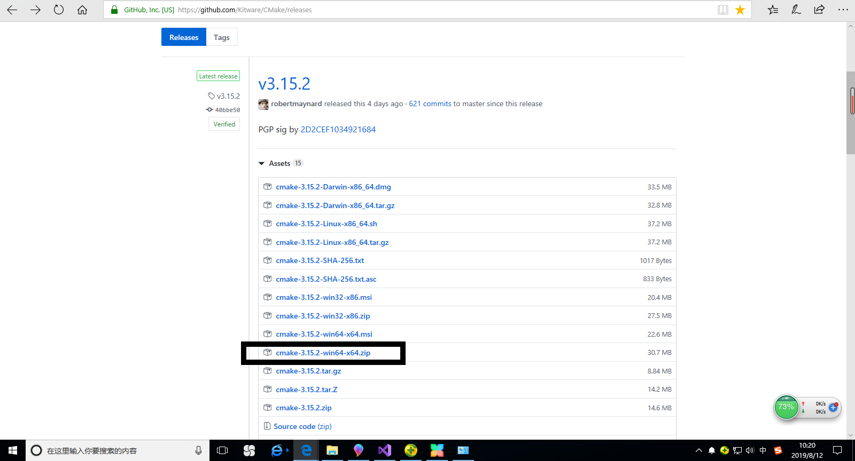Download cmake-3.15.2-Linux-x86_64.sh
Viewport: 855px width, 461px height.
tap(327, 224)
